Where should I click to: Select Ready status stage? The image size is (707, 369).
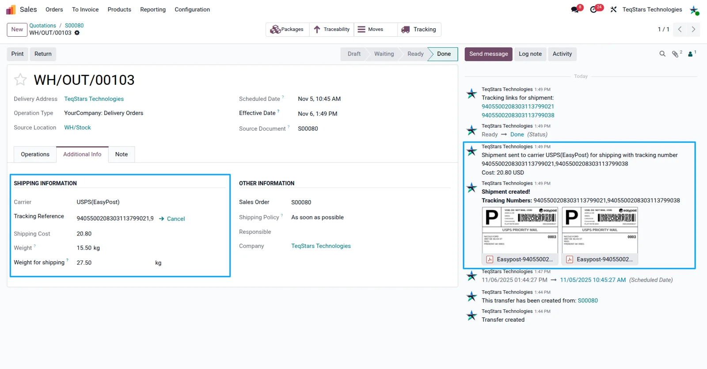pyautogui.click(x=415, y=54)
